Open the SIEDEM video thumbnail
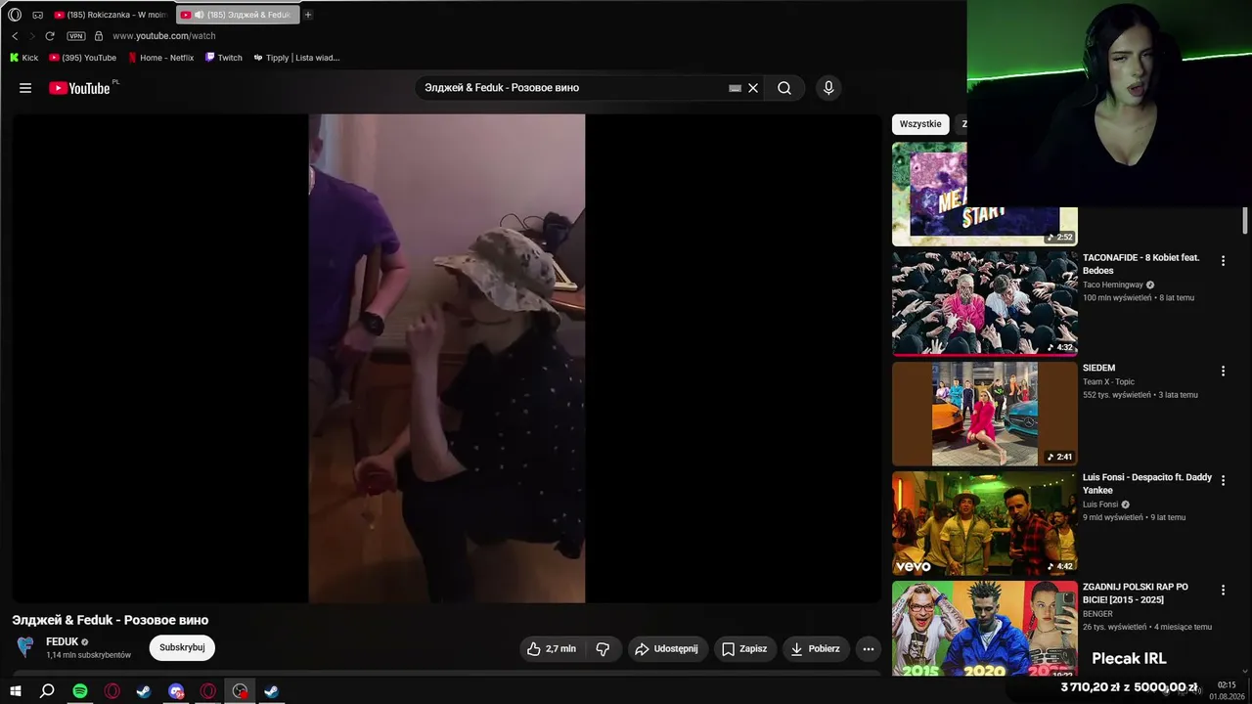The height and width of the screenshot is (704, 1252). (985, 414)
